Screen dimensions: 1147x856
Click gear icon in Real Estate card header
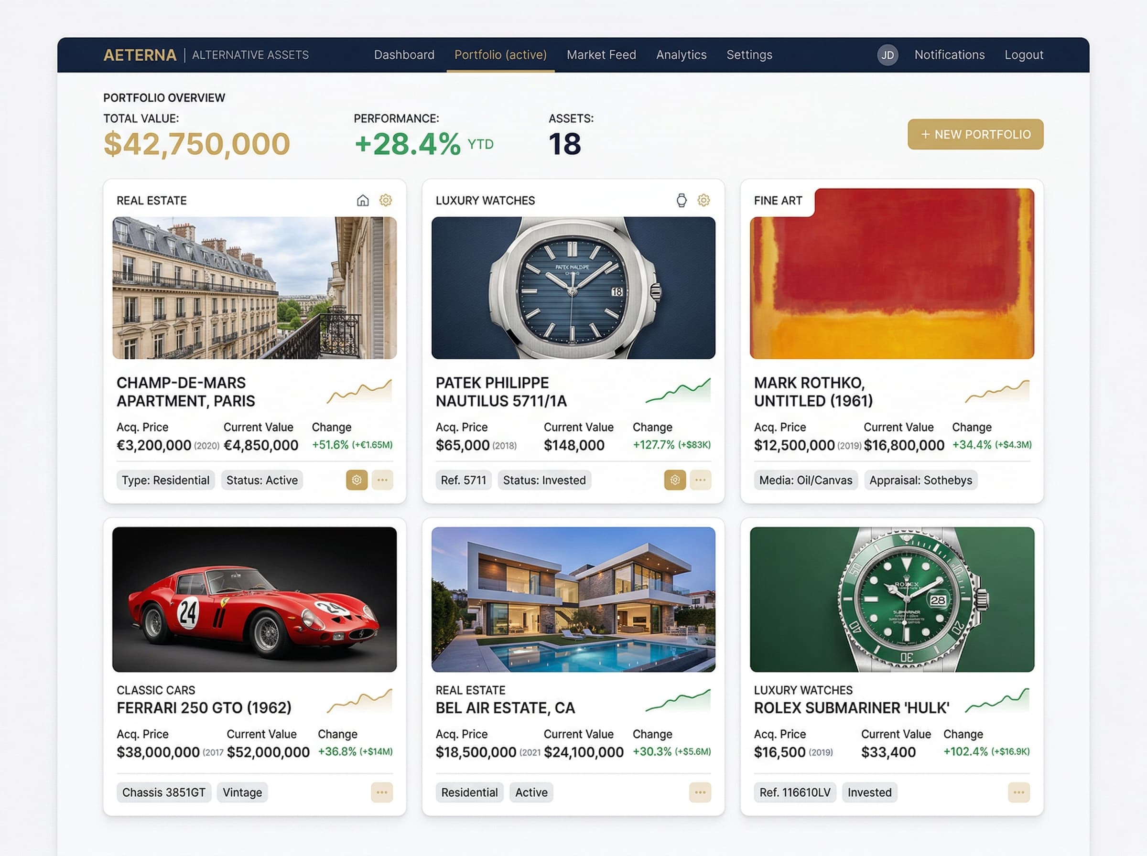click(x=386, y=200)
